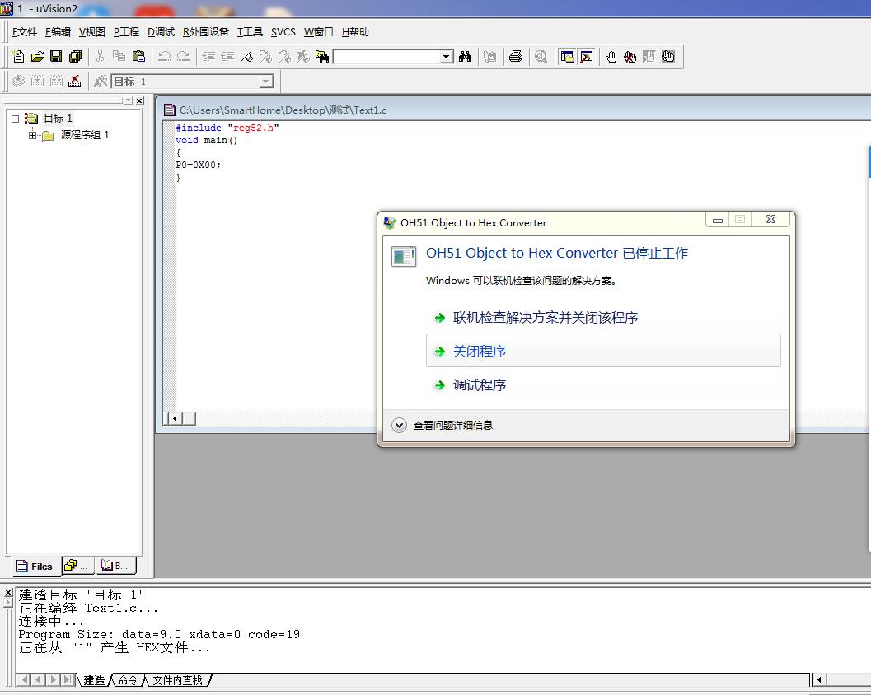
Task: Switch to the Books tab (B...)
Action: [115, 566]
